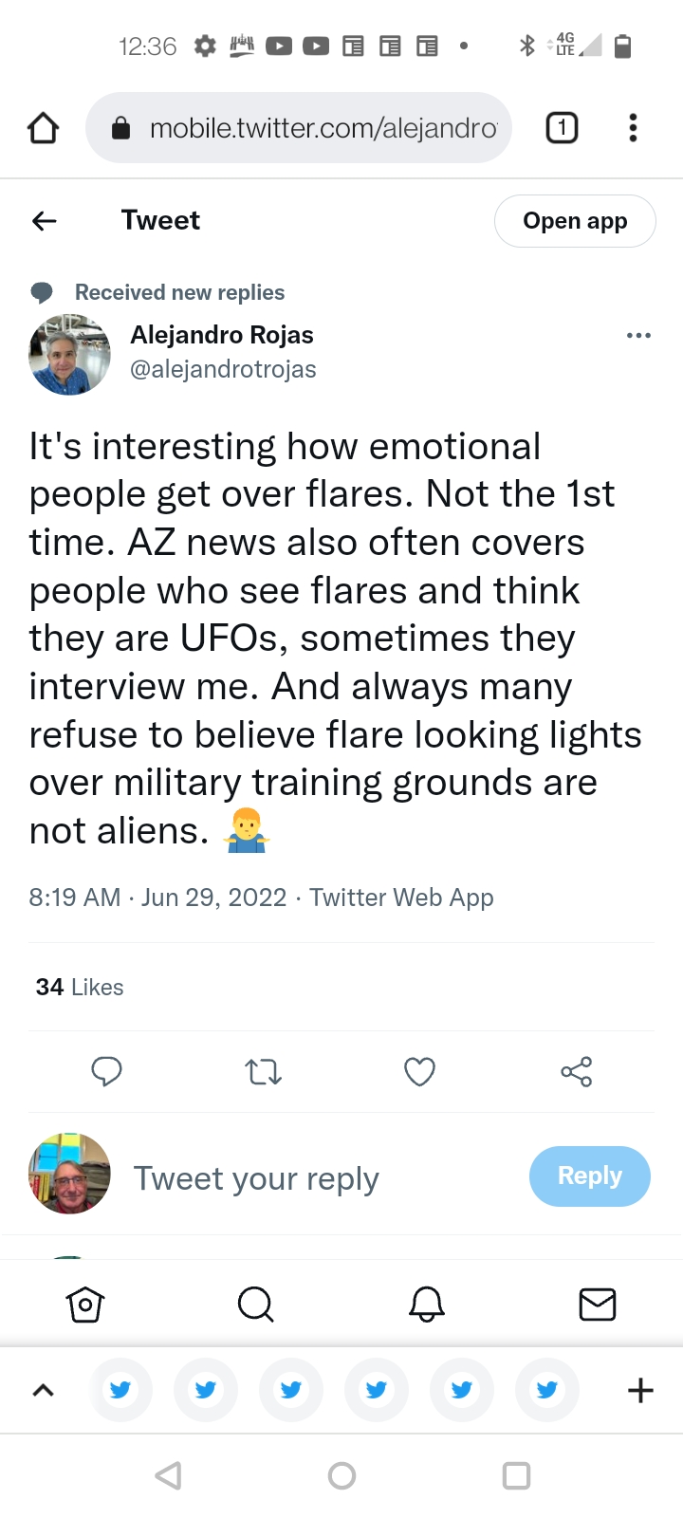This screenshot has width=683, height=1518.
Task: Tap the browser home icon
Action: pos(43,128)
